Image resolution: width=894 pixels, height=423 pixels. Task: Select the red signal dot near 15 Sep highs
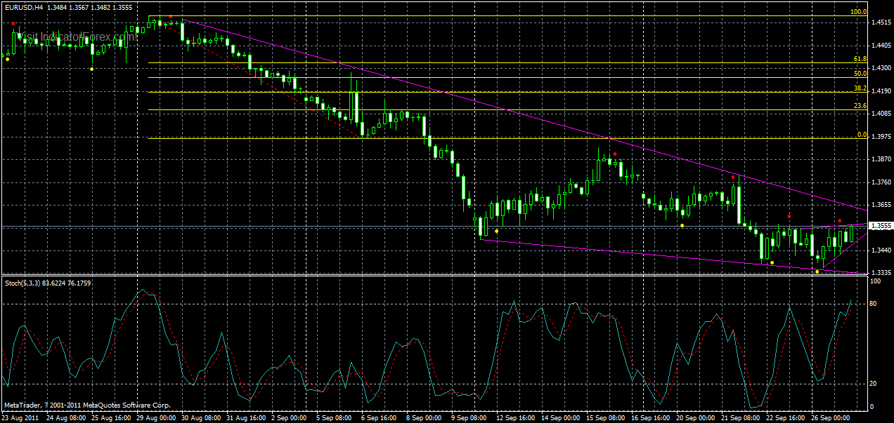615,154
